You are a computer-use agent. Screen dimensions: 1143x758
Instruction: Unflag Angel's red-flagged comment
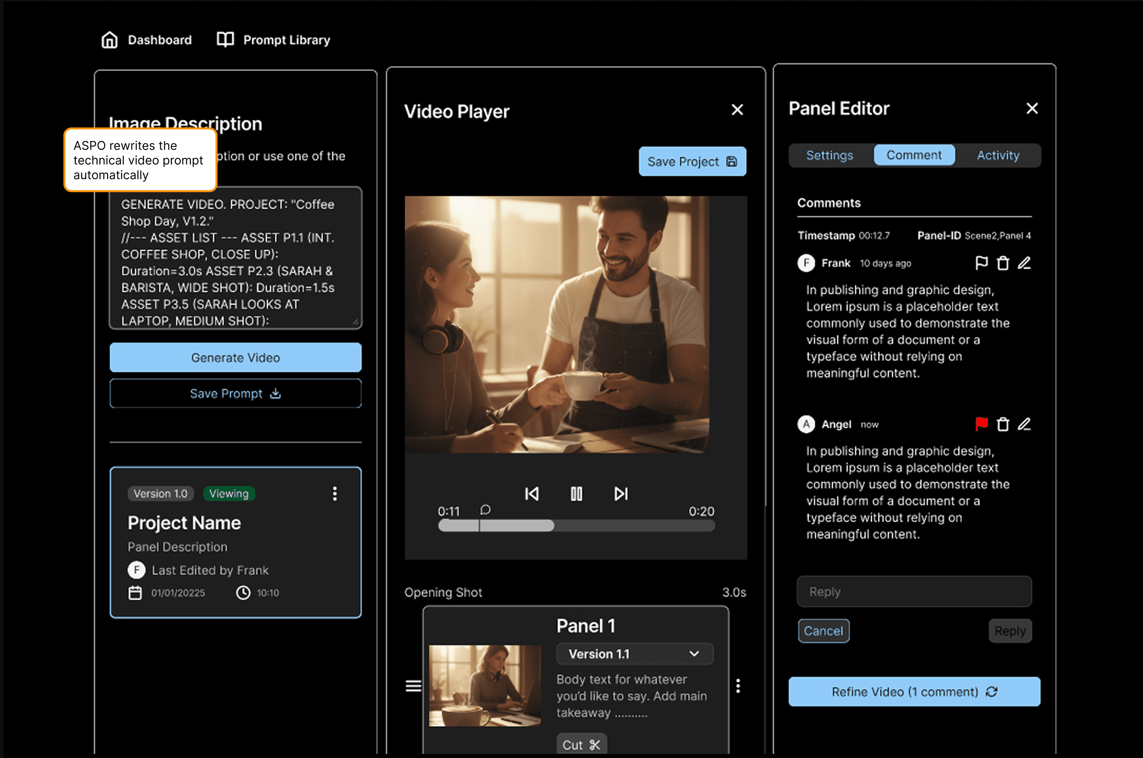click(x=981, y=424)
